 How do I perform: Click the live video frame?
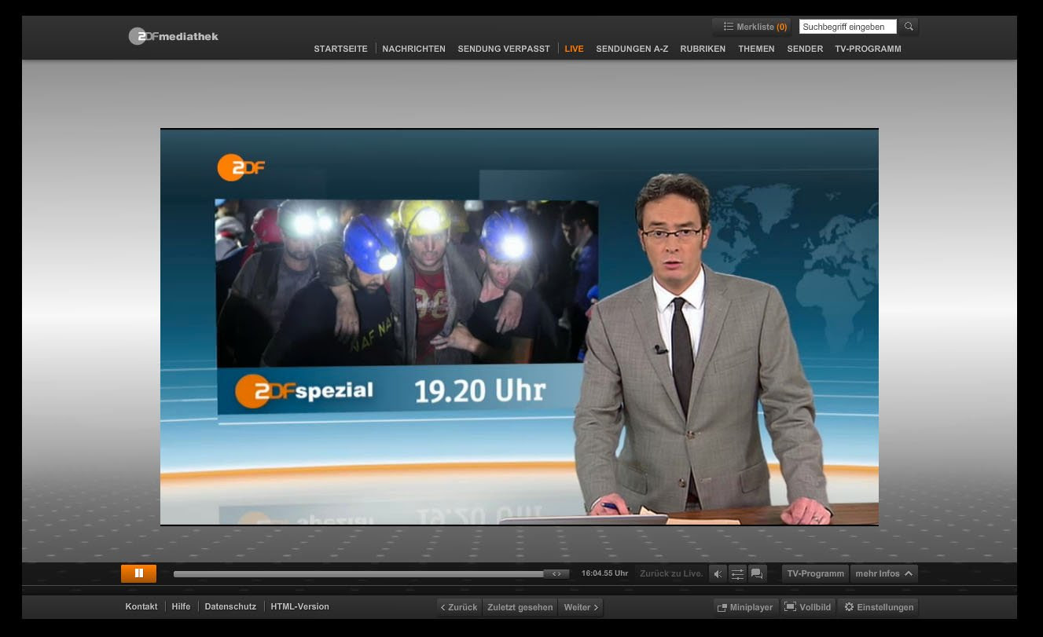tap(520, 327)
